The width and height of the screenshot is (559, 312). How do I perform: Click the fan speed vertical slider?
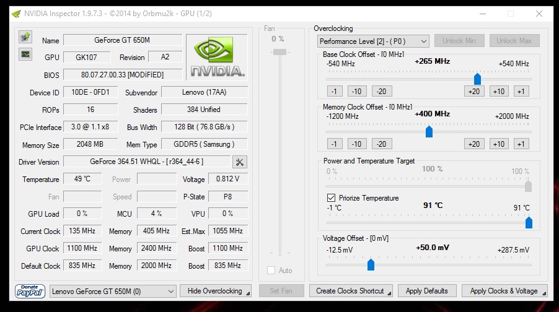[280, 52]
